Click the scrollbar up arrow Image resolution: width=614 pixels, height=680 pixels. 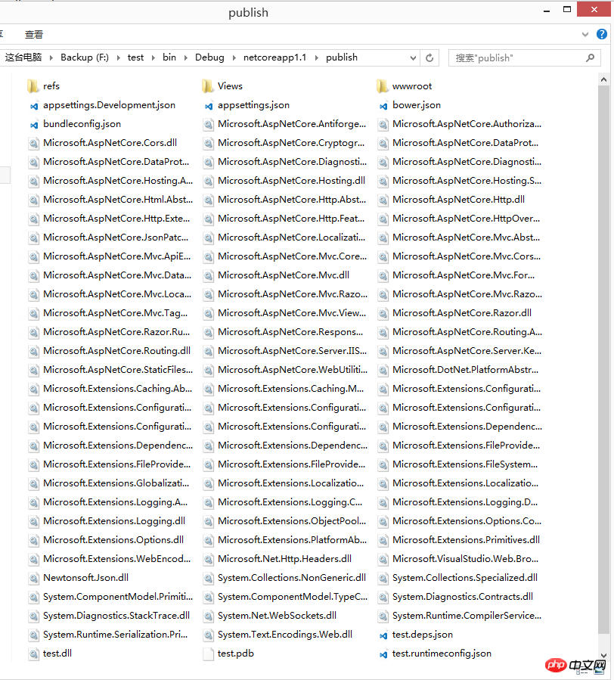(x=603, y=79)
